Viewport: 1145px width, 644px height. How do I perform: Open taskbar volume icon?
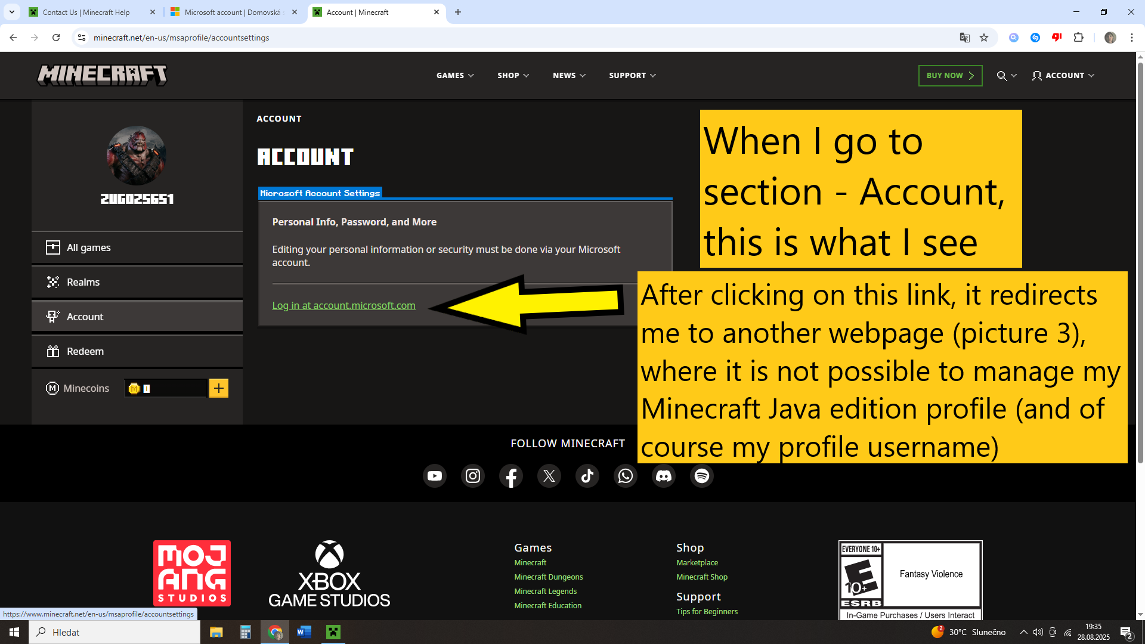tap(1038, 632)
